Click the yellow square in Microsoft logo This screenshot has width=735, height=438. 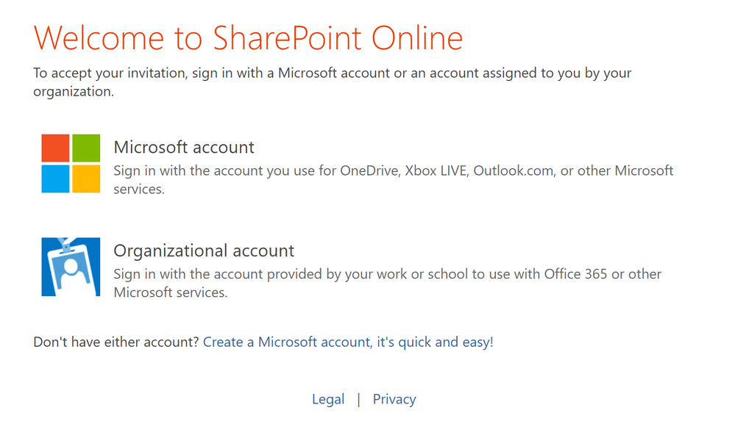coord(86,179)
